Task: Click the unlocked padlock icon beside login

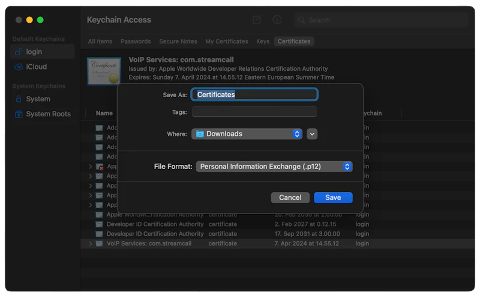Action: pyautogui.click(x=19, y=52)
